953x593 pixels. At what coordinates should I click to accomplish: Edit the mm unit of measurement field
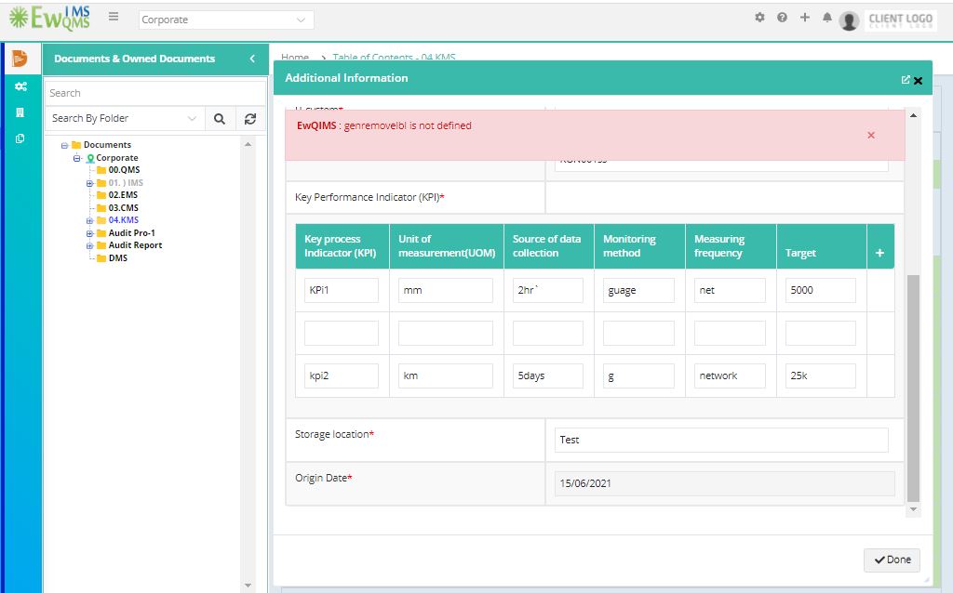pyautogui.click(x=446, y=291)
